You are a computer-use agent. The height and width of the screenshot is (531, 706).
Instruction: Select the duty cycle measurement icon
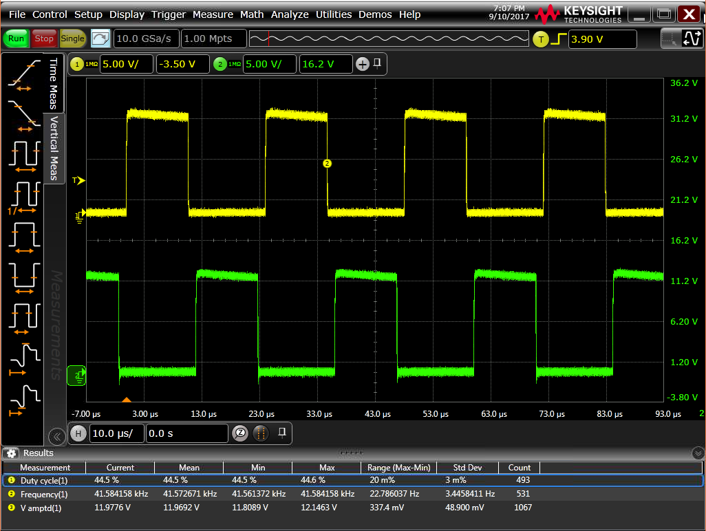pyautogui.click(x=24, y=319)
